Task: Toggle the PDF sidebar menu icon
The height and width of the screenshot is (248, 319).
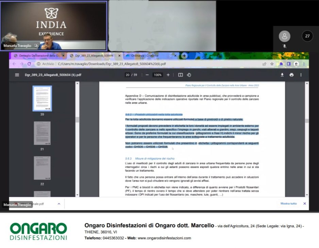Action: click(17, 75)
